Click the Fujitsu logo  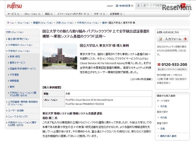(14, 6)
